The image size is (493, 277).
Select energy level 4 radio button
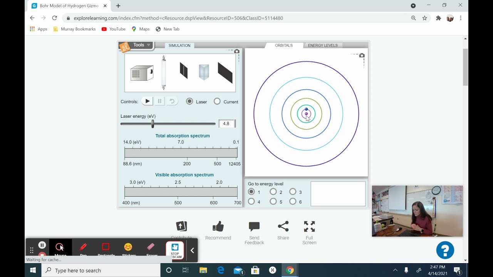pos(252,201)
